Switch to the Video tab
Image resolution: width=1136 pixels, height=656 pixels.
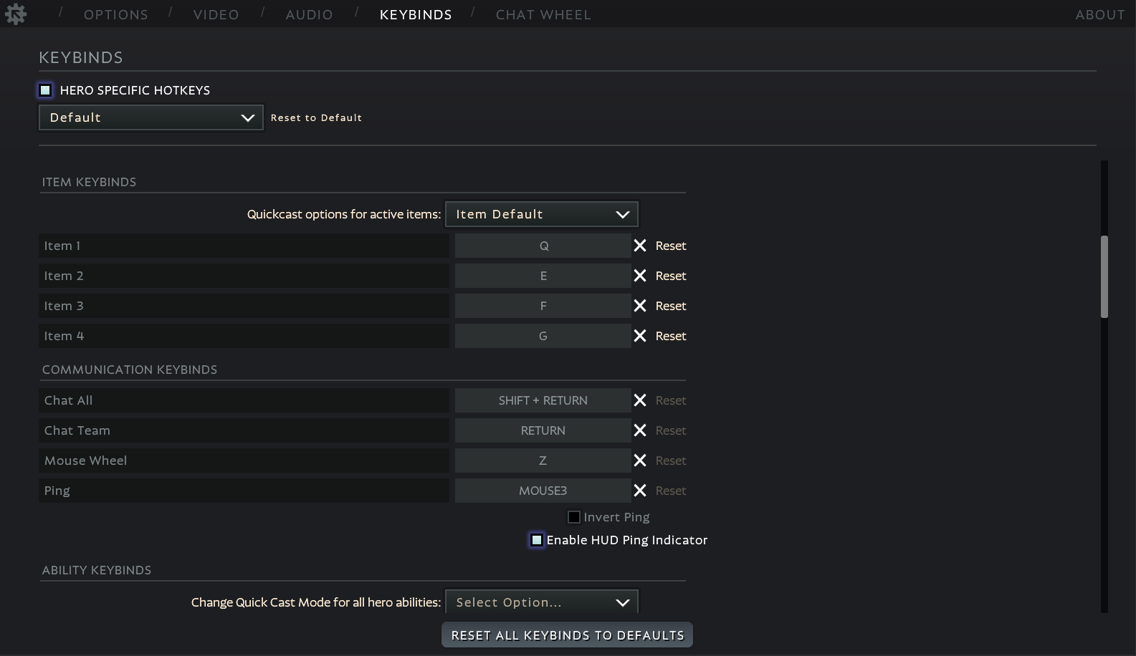(x=216, y=14)
